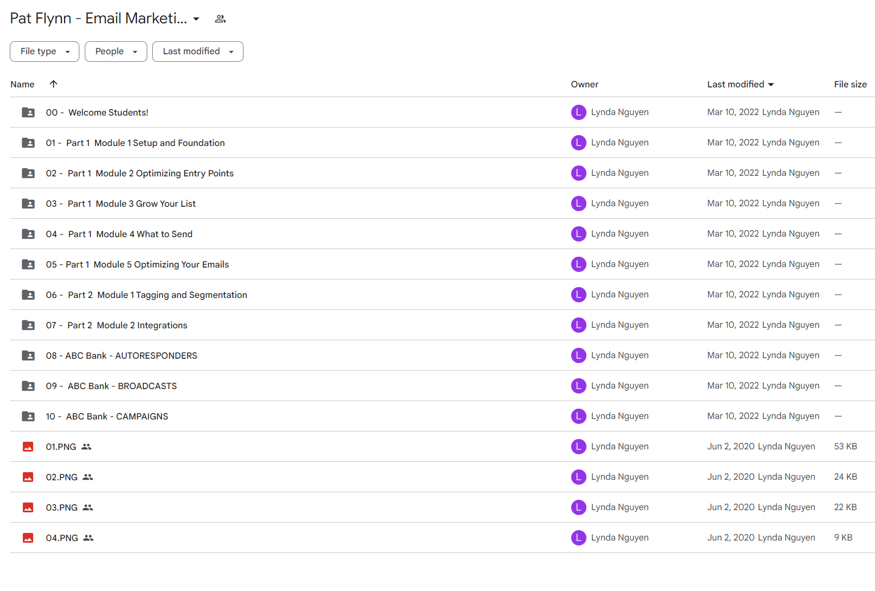Click the folder icon for 05 Optimizing Your Emails

pyautogui.click(x=28, y=264)
